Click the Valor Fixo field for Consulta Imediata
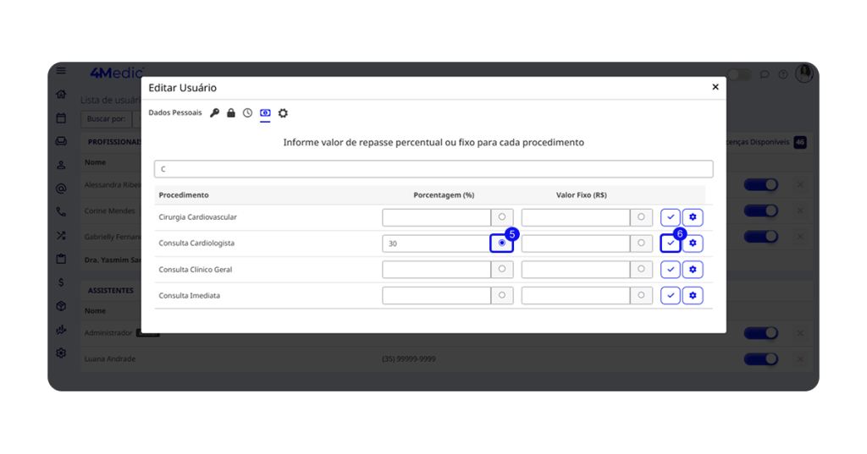867x454 pixels. coord(576,296)
